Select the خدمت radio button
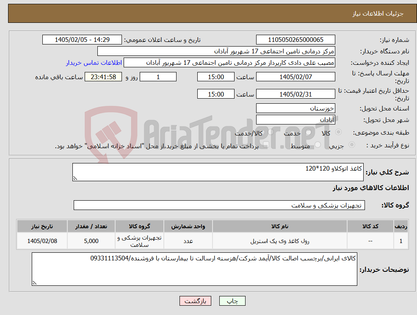The height and width of the screenshot is (315, 417). [x=309, y=132]
